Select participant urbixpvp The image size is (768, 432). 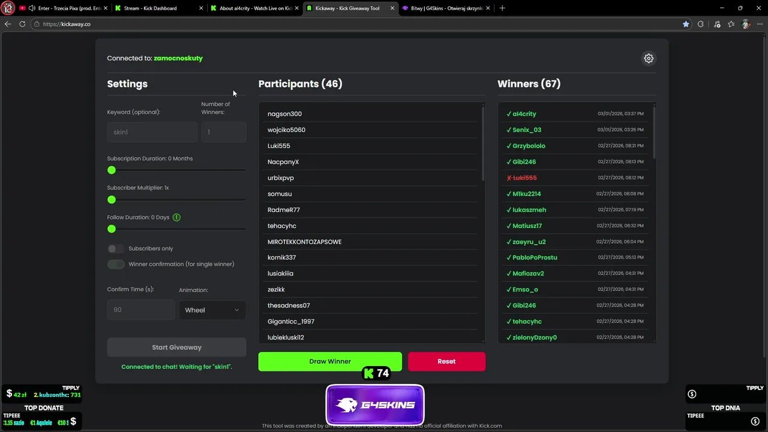pos(370,178)
